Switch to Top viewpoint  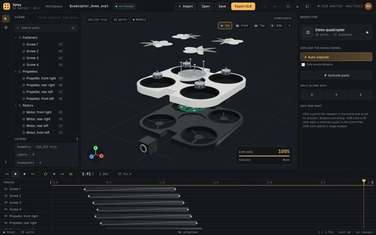pyautogui.click(x=259, y=25)
